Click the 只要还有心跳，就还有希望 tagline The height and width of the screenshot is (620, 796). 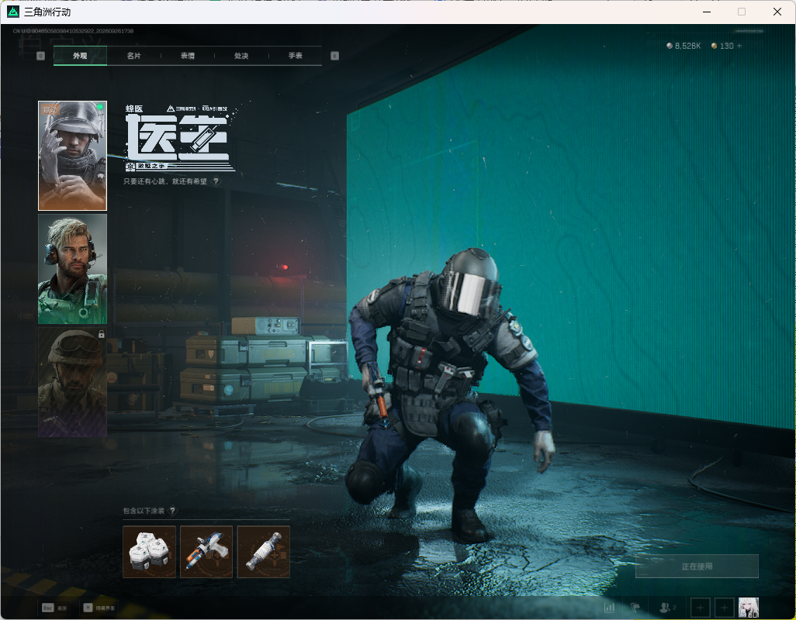pyautogui.click(x=165, y=181)
